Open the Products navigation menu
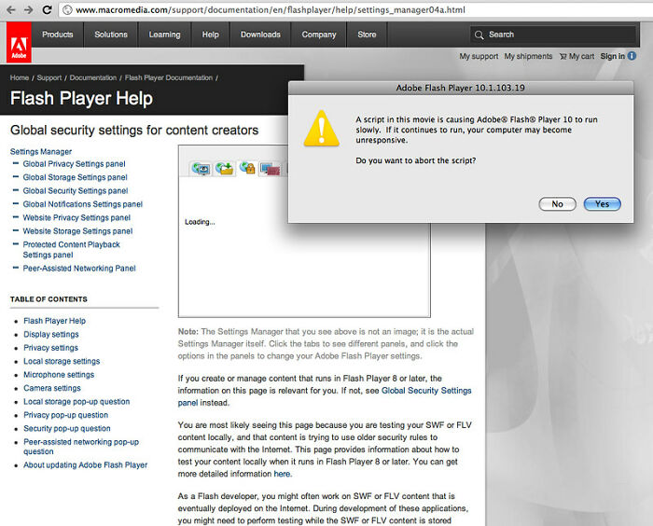 57,35
